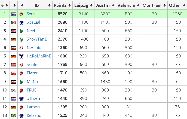The image size is (187, 119).
Task: Sort table by the Points column
Action: click(62, 5)
